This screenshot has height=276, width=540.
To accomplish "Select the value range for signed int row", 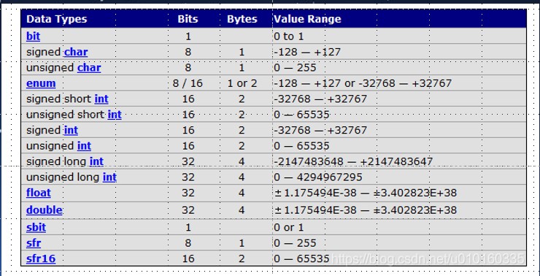I will click(x=320, y=130).
